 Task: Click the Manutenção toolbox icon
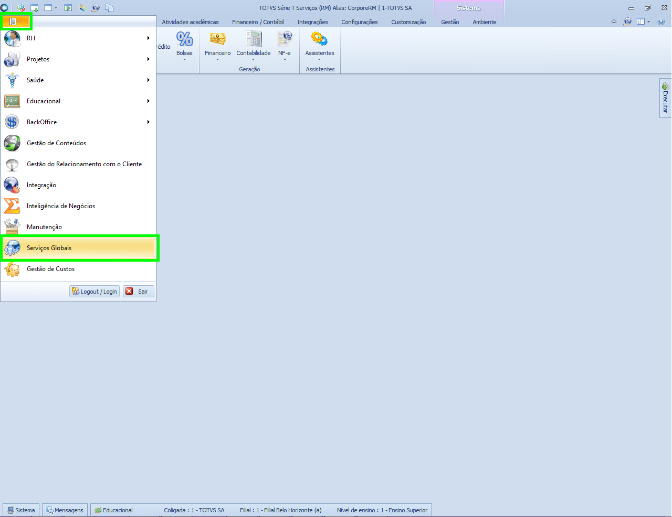point(12,227)
